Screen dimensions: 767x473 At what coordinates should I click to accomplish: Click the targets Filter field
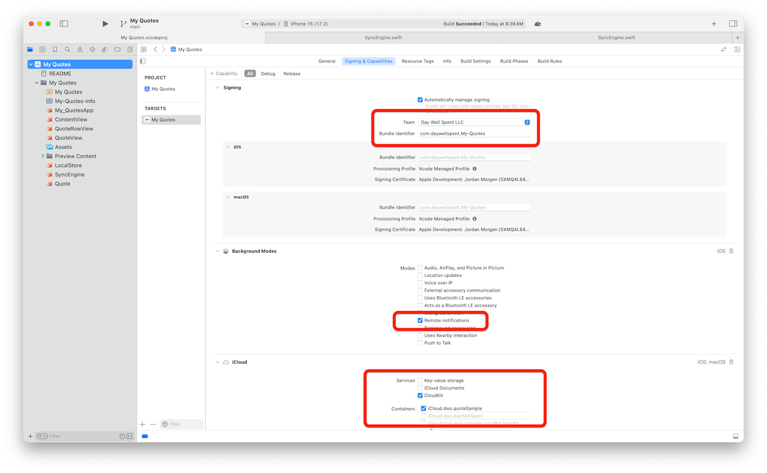tap(181, 425)
